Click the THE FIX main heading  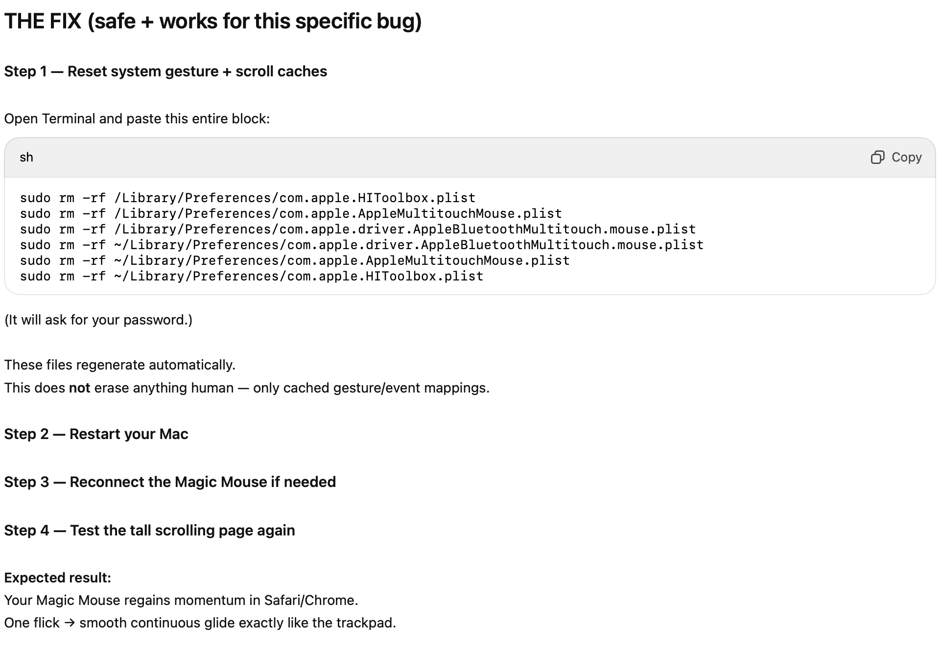click(213, 22)
